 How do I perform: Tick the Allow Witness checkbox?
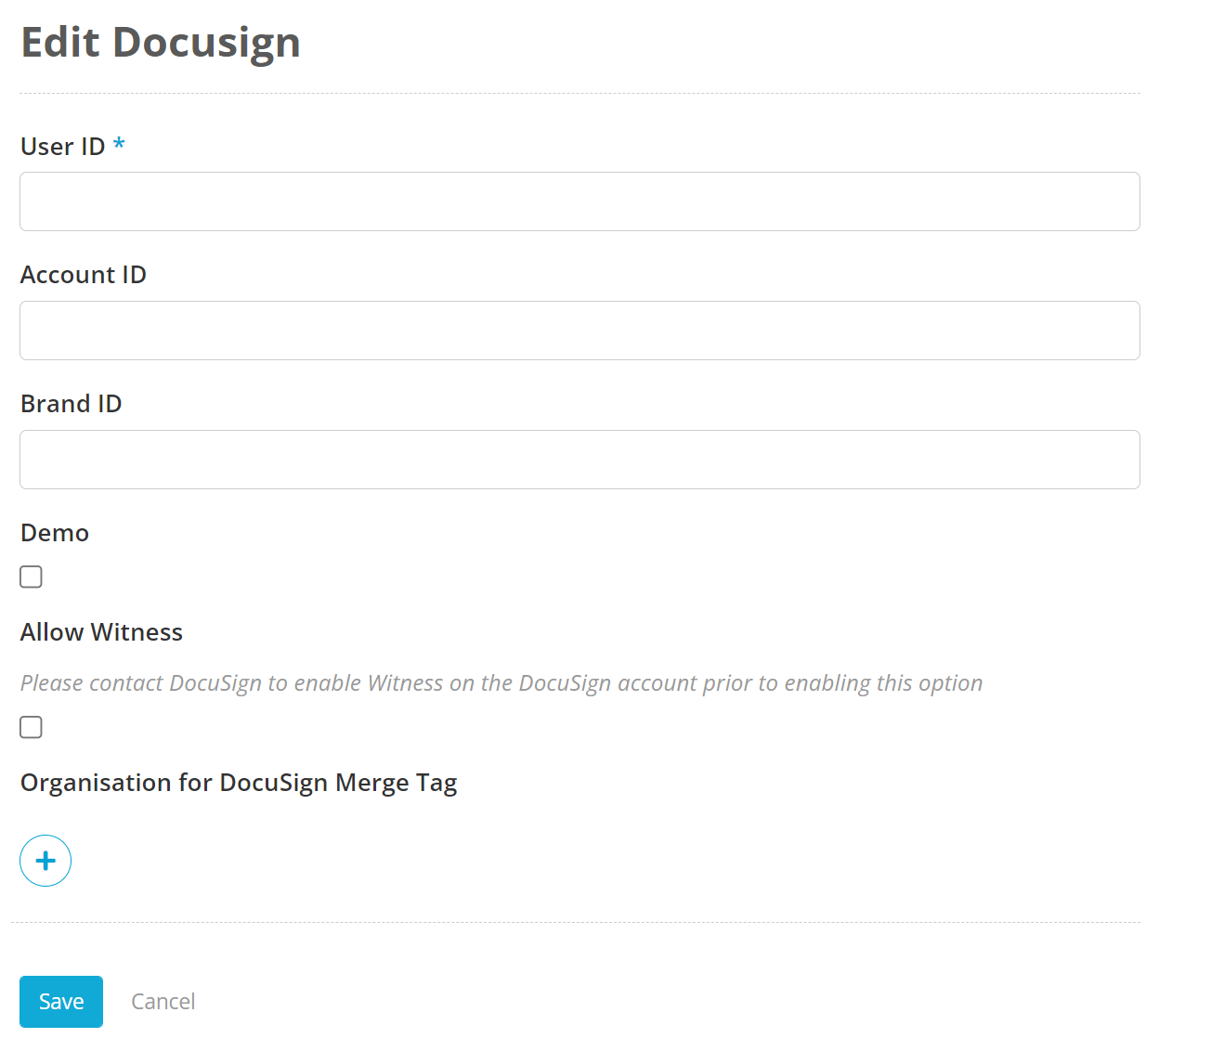coord(32,727)
